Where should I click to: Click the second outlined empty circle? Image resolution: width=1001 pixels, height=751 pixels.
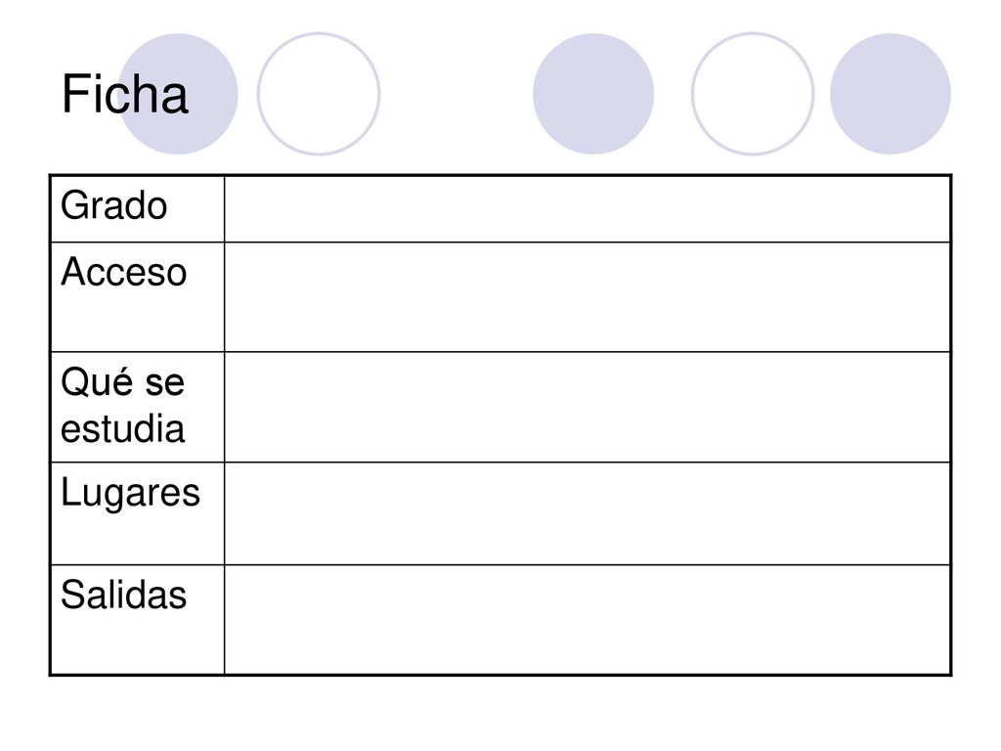pos(753,94)
